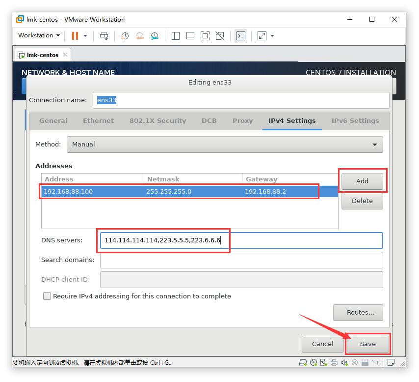Click the printer status bar icon
Screen dimensions: 419x382
334,363
